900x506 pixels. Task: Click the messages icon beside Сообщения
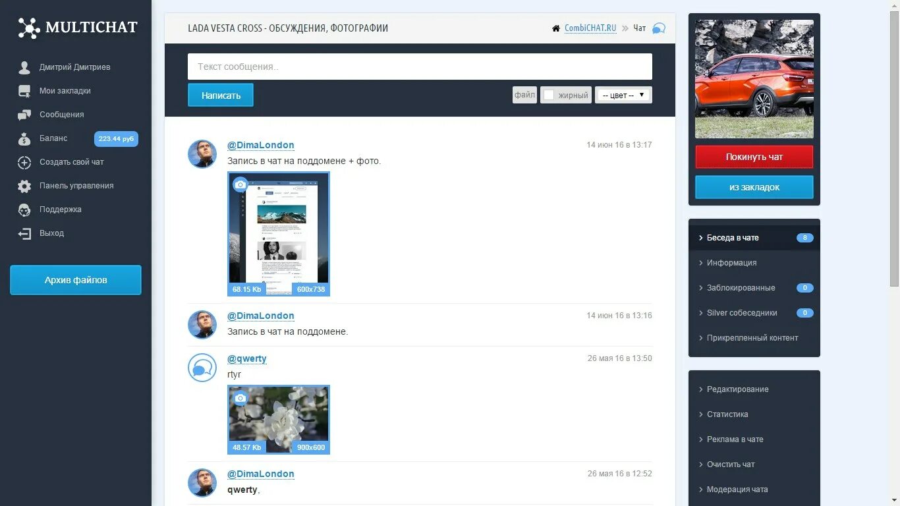coord(24,115)
